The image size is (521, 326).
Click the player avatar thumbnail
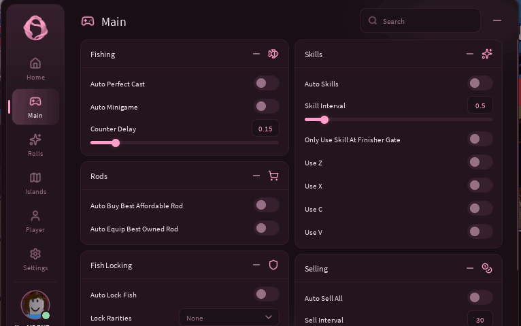tap(35, 305)
